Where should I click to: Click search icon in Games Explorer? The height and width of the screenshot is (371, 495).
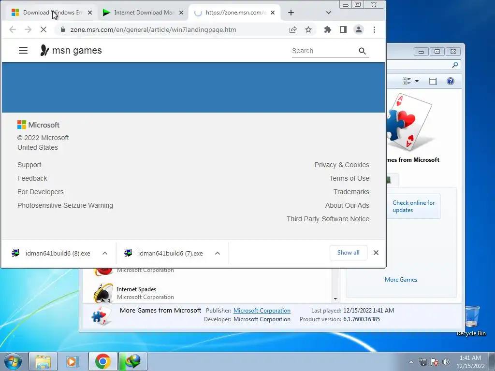(x=455, y=65)
